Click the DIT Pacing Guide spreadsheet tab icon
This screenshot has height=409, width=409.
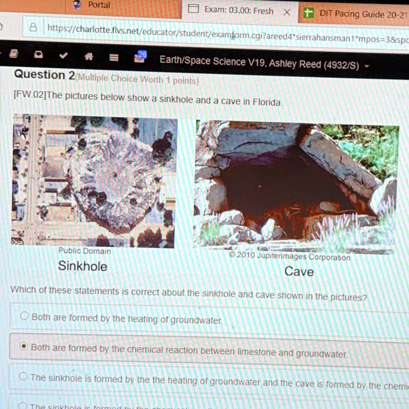point(308,13)
